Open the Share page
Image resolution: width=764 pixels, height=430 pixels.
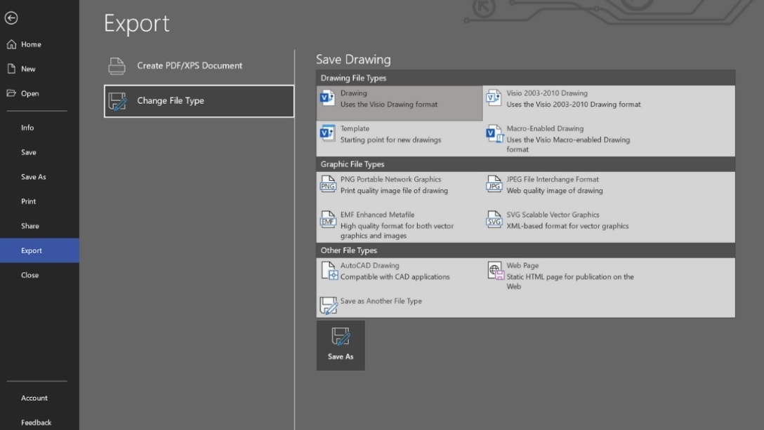pos(39,226)
